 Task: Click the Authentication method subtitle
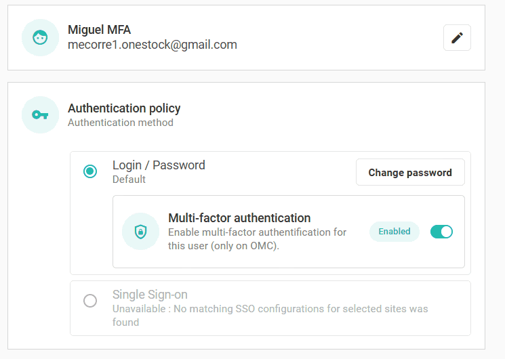[x=121, y=123]
